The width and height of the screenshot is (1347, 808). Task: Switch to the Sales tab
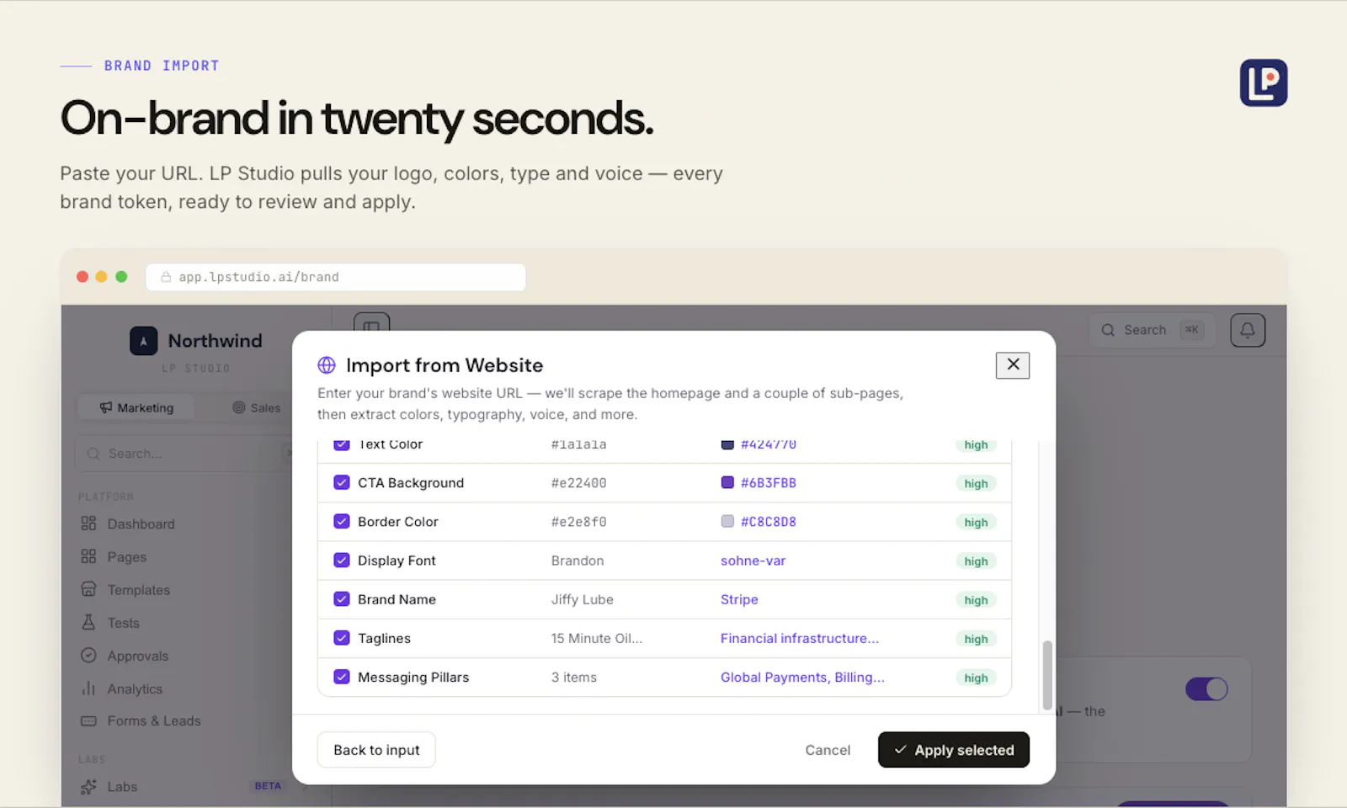coord(257,407)
